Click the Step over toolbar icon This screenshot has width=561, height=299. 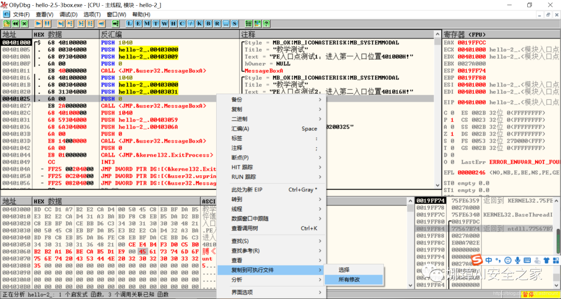coord(70,23)
